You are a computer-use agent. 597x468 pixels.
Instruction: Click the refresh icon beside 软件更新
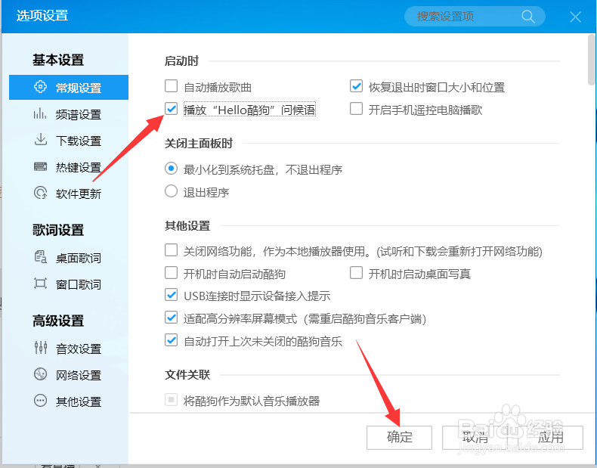[40, 193]
